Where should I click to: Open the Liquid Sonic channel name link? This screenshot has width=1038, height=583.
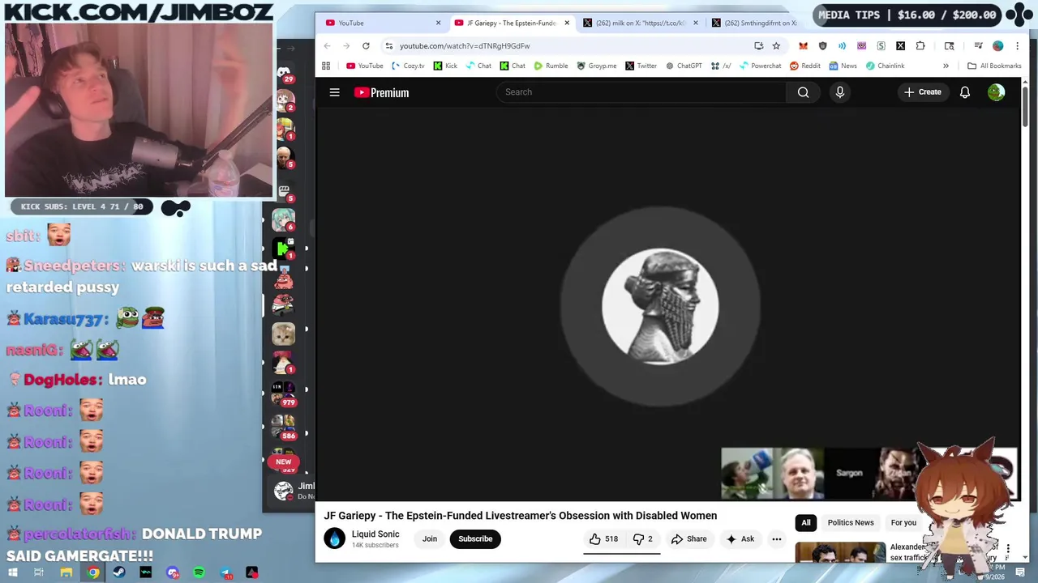(375, 534)
